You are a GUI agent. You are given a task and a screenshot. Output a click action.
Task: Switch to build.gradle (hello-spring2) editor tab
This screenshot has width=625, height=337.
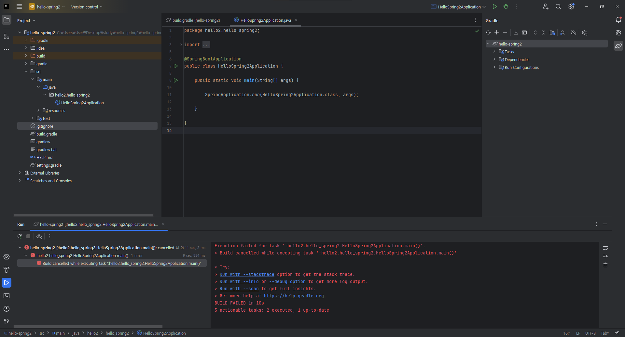click(193, 20)
